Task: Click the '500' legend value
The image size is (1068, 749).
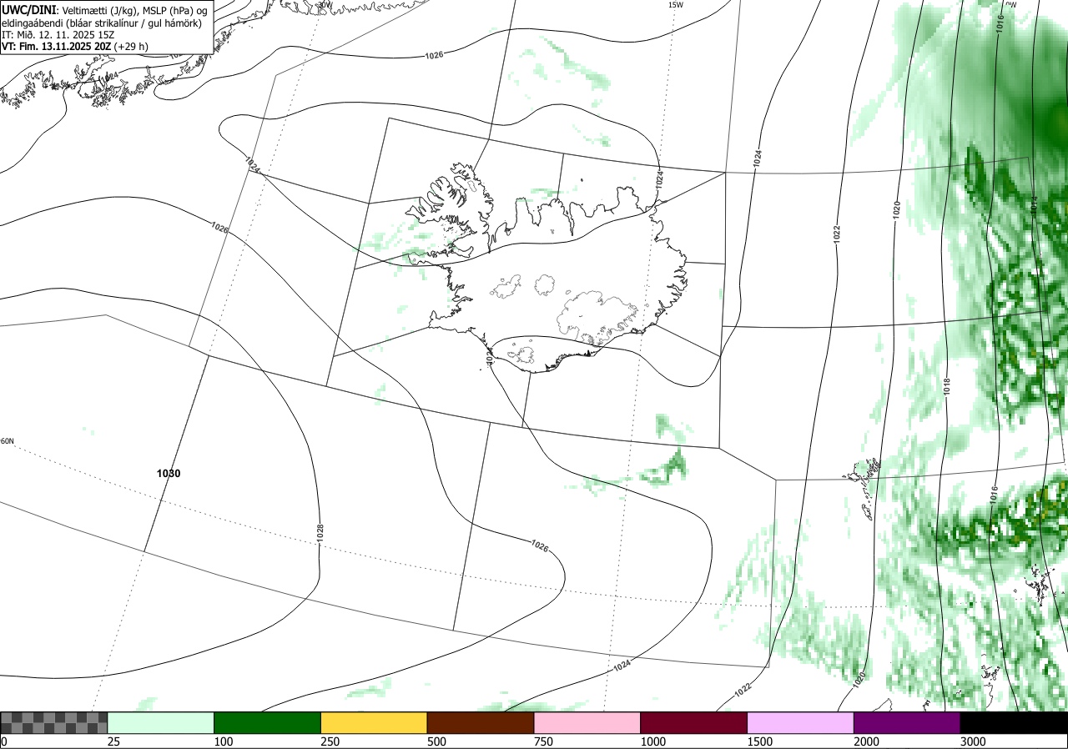Action: (x=436, y=741)
